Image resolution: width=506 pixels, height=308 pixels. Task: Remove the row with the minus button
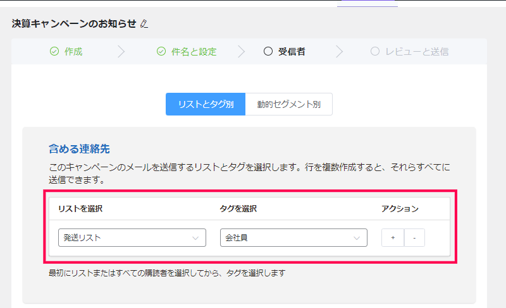click(x=414, y=238)
